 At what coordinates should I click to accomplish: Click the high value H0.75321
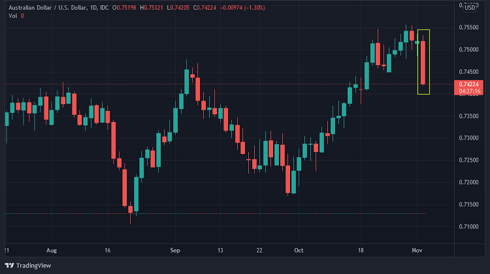152,7
